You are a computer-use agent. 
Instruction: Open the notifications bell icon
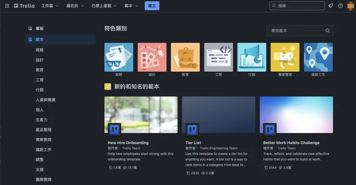(331, 6)
